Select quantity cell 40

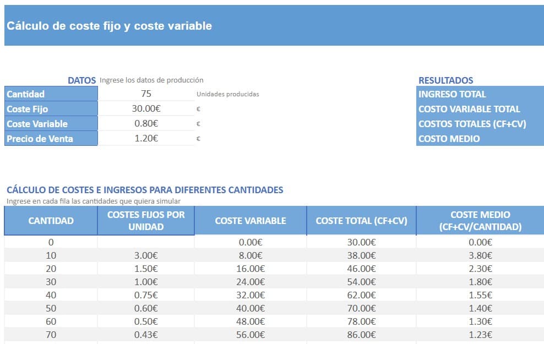(x=51, y=295)
